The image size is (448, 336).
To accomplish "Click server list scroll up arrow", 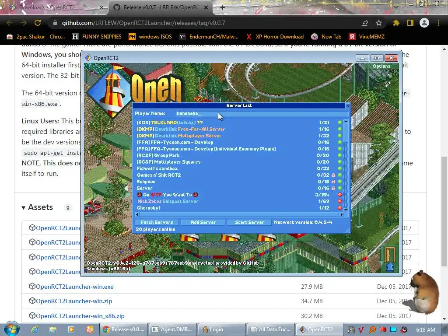I will (346, 122).
